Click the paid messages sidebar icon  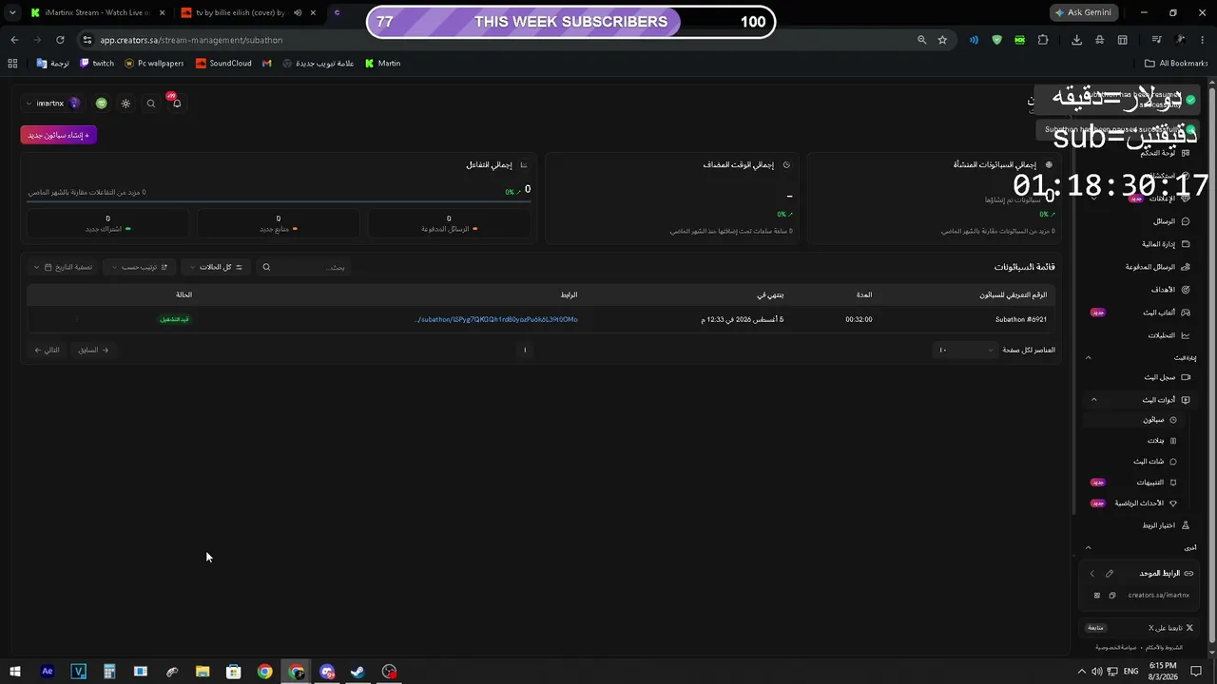[1186, 267]
